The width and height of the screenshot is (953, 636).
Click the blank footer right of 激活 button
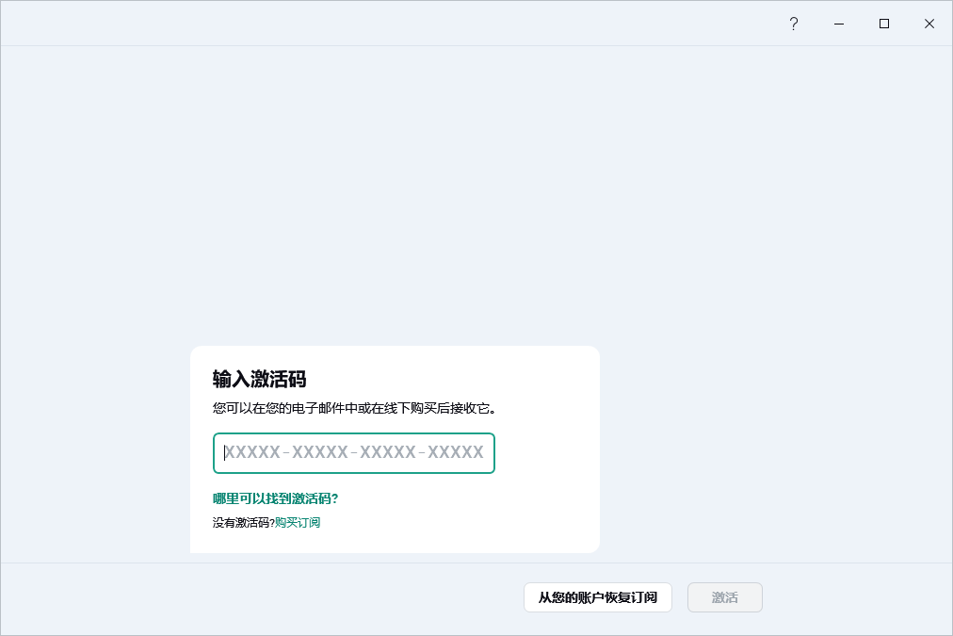[x=857, y=597]
